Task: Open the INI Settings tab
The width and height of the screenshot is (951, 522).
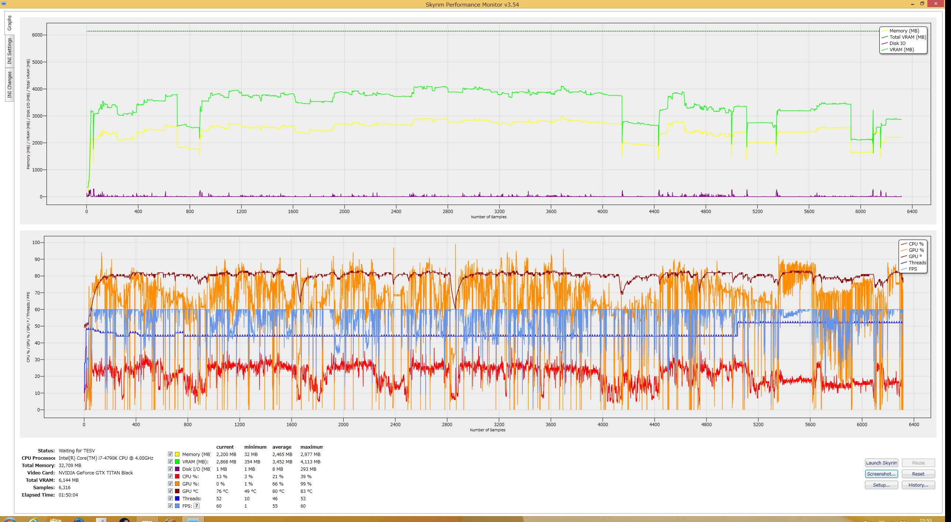Action: [x=10, y=51]
